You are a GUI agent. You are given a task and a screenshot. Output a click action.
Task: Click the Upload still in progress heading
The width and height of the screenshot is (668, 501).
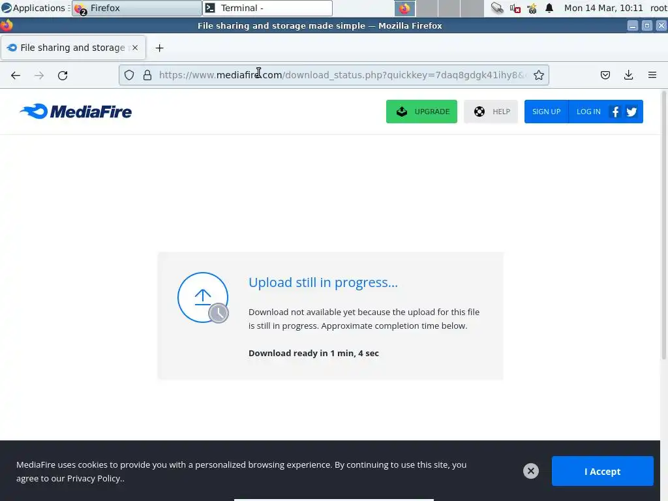[323, 282]
